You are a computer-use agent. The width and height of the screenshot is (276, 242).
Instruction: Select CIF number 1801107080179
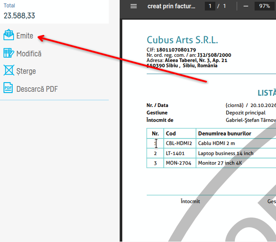[176, 50]
